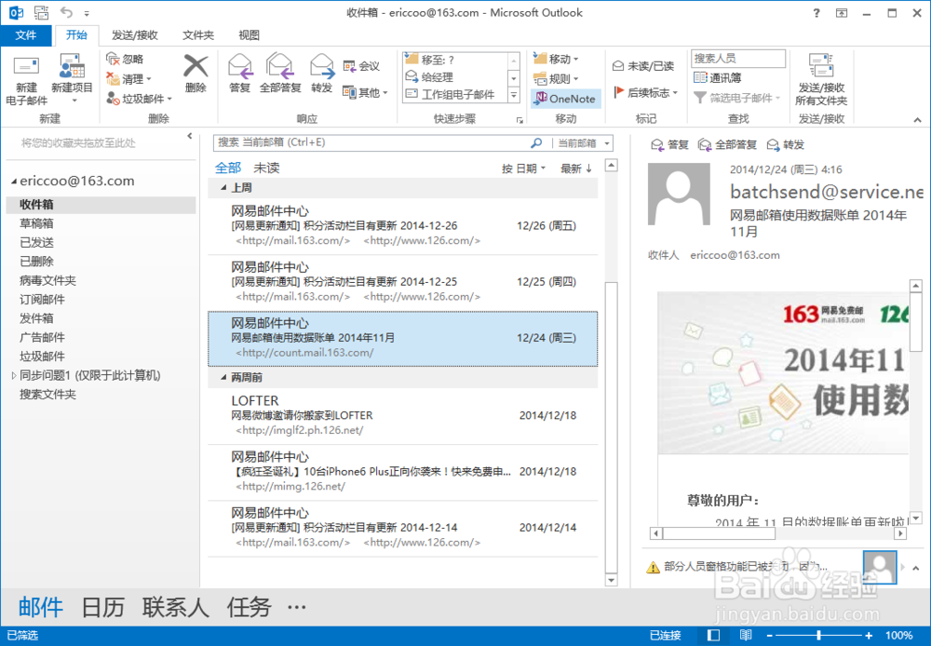
Task: Click the zoom in plus button
Action: click(869, 636)
